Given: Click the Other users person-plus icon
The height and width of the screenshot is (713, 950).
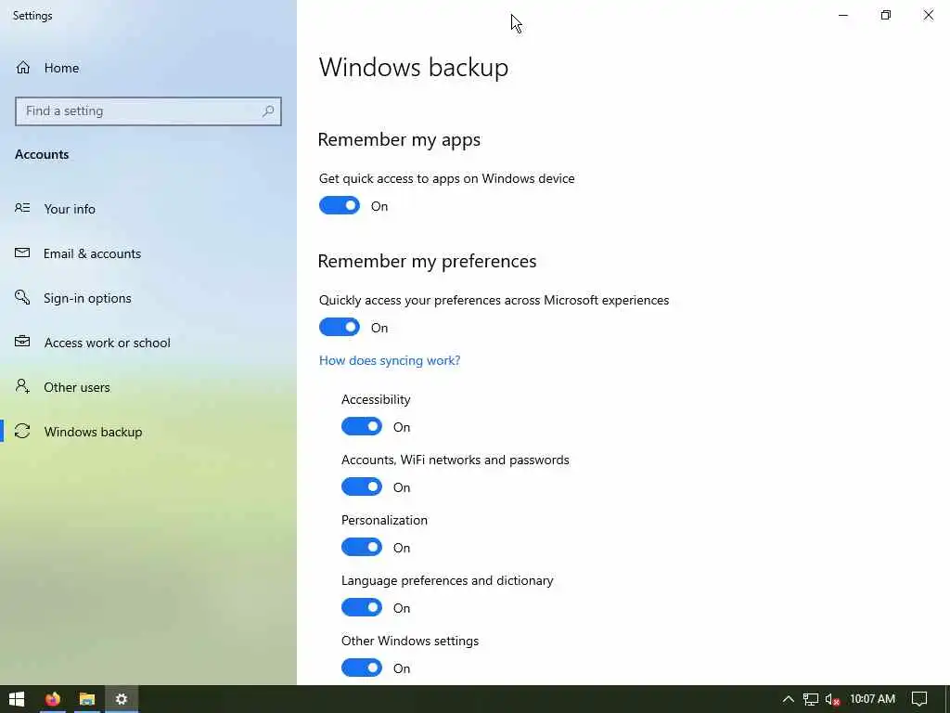Looking at the screenshot, I should (22, 386).
